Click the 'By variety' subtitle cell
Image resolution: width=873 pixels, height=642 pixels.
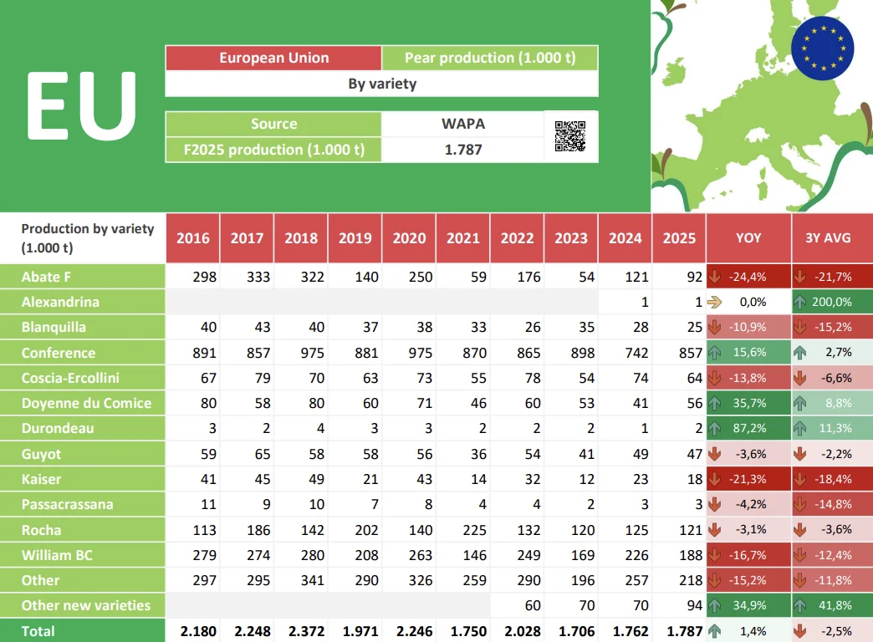point(381,84)
